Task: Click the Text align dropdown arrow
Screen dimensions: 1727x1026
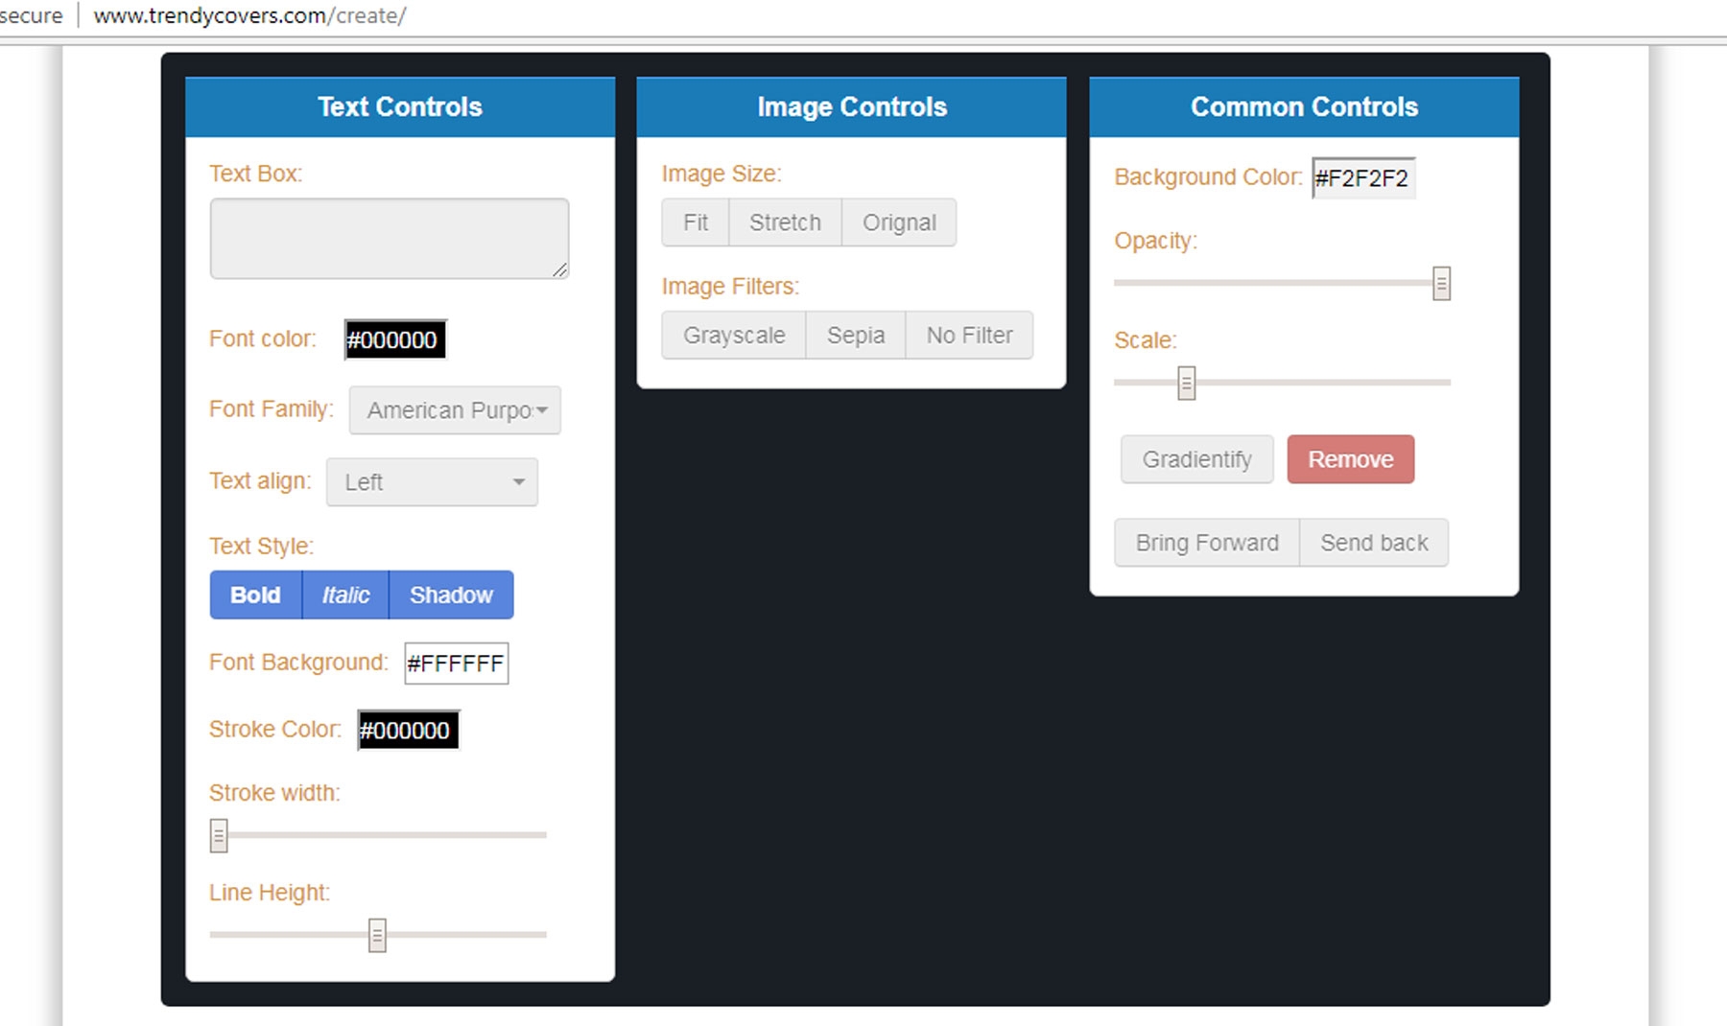Action: pyautogui.click(x=519, y=481)
